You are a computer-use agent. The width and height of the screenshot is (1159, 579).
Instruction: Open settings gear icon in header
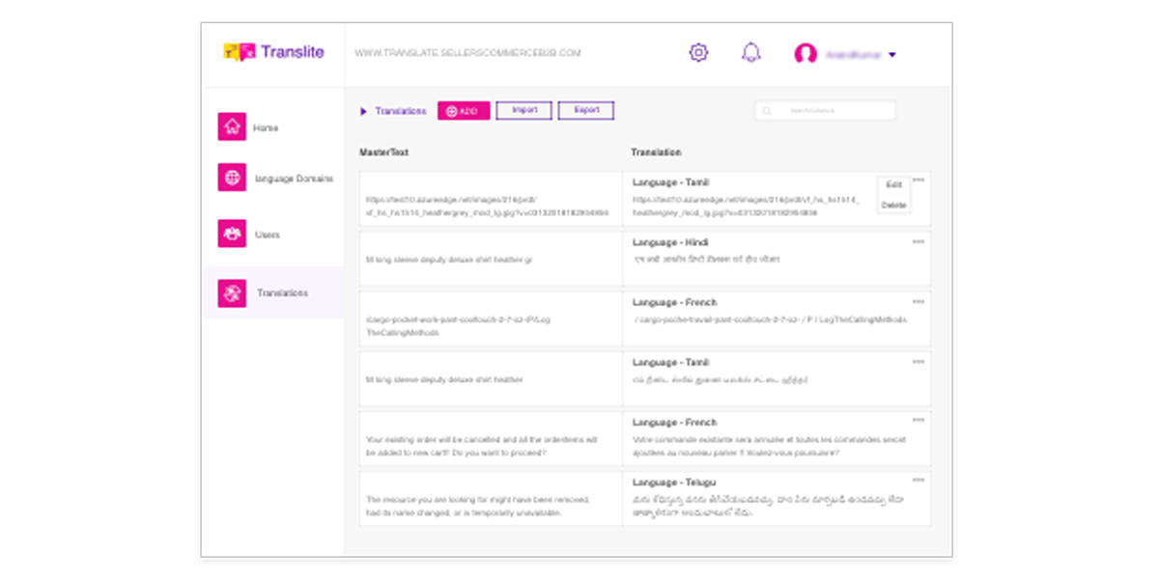pos(698,53)
